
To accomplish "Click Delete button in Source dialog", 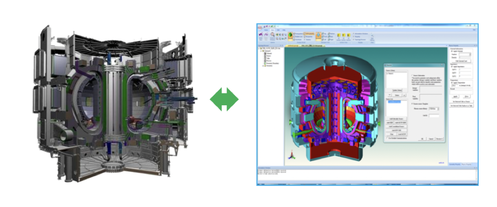I will click(x=397, y=95).
